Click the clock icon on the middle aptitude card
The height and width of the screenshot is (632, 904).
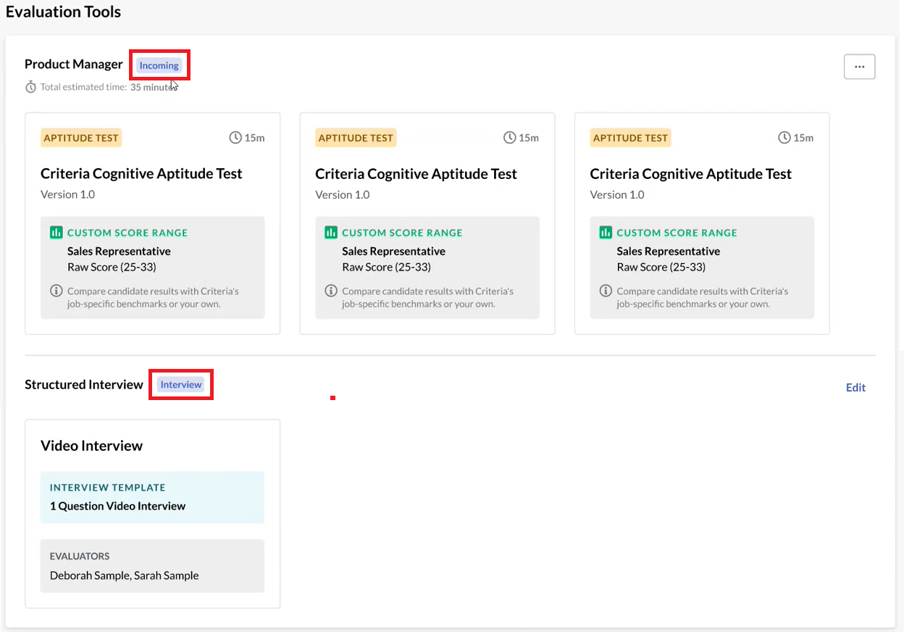pos(510,138)
